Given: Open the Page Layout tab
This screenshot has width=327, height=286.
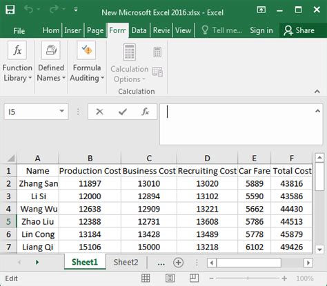Looking at the screenshot, I should point(95,30).
